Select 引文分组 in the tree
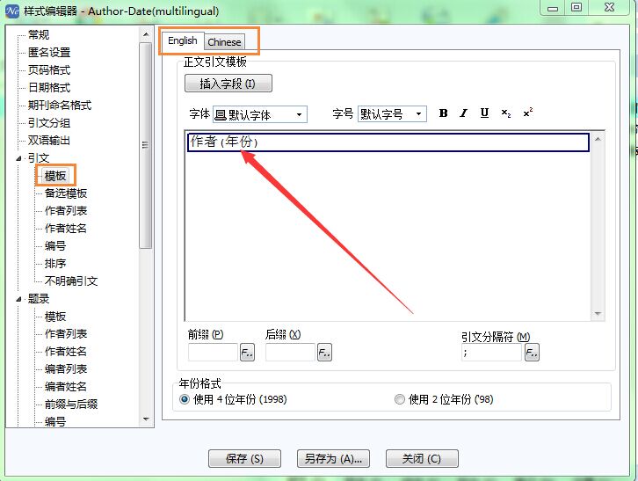 pyautogui.click(x=49, y=123)
